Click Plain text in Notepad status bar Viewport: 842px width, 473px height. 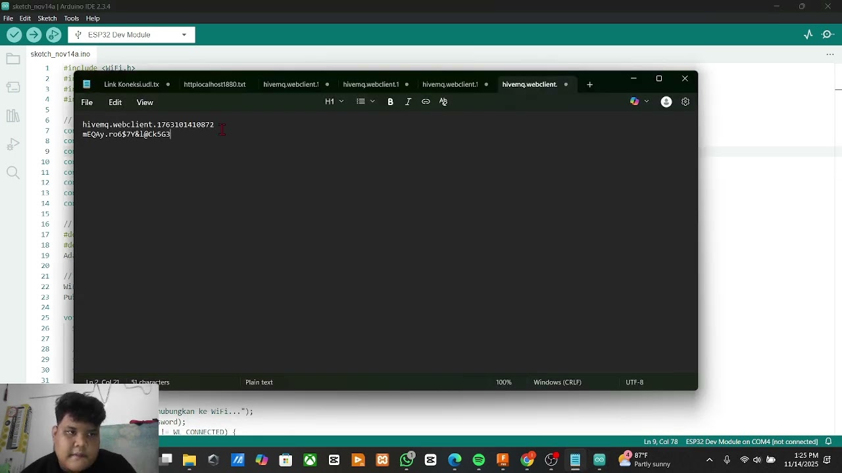(x=259, y=382)
